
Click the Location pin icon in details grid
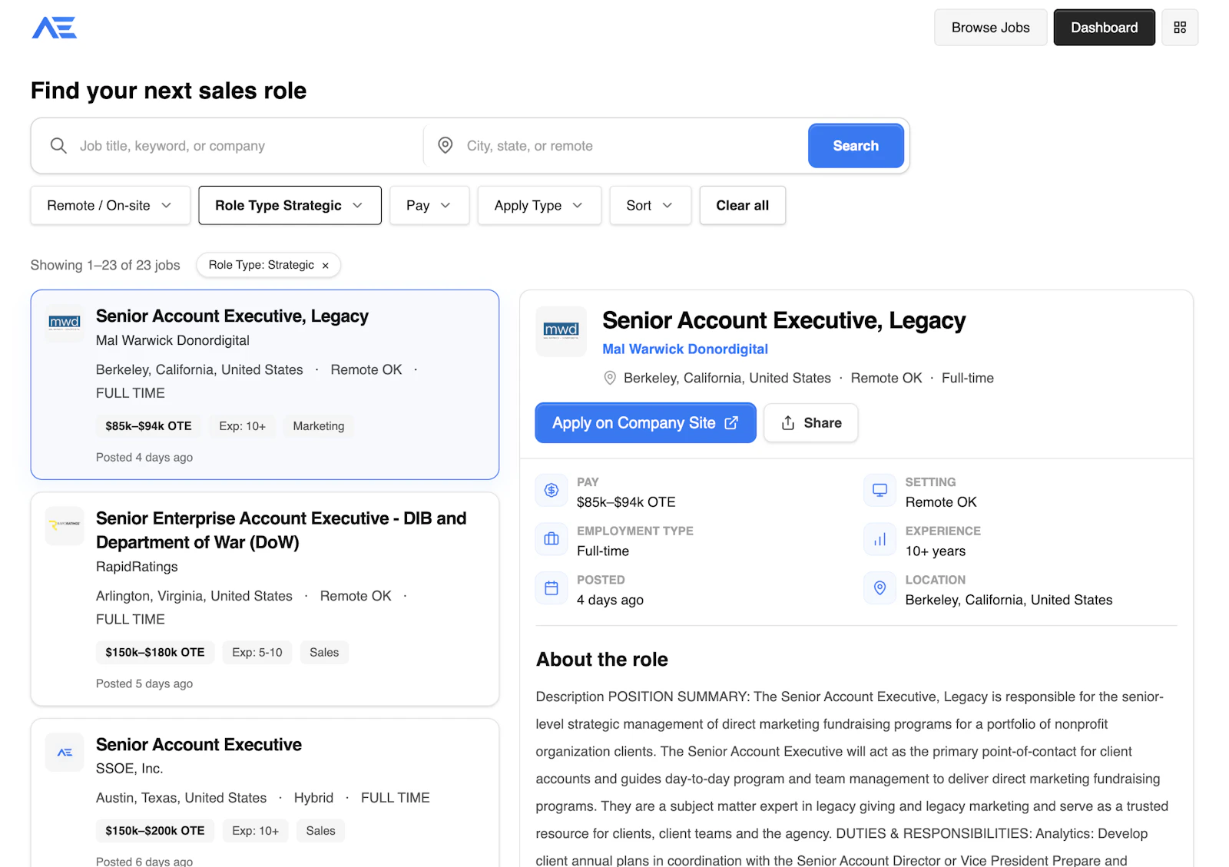click(880, 588)
